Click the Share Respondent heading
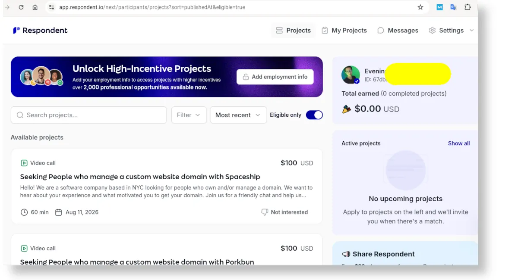The height and width of the screenshot is (280, 518). (x=383, y=254)
